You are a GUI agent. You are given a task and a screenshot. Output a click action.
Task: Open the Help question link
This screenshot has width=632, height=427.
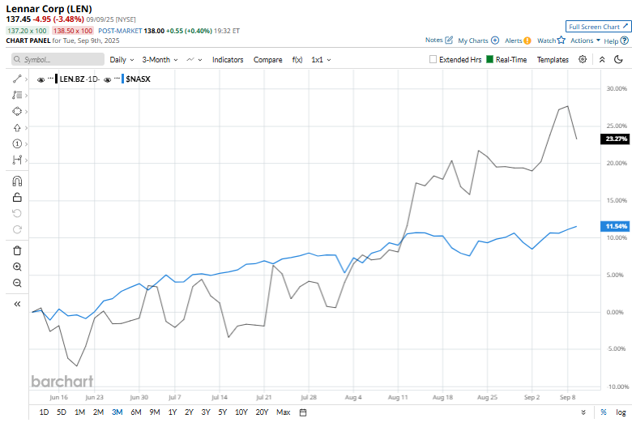616,41
